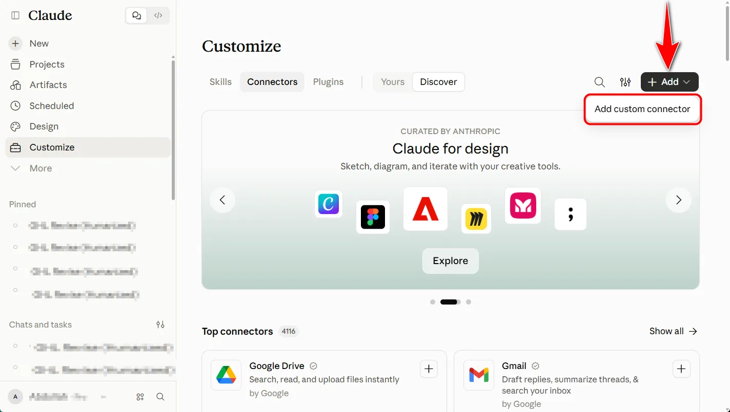Go to previous carousel slide

222,200
